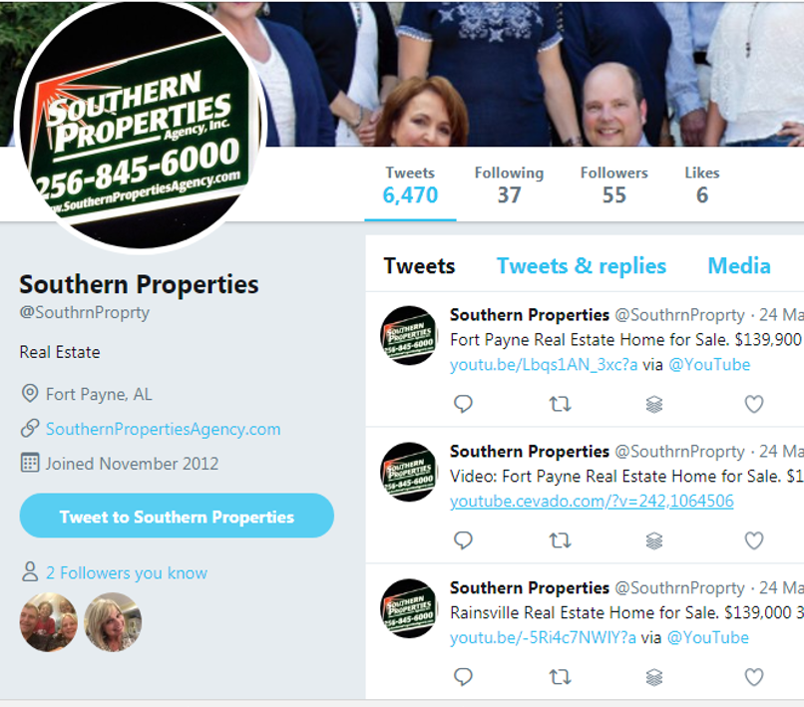Reply to the Rainsville Real Estate tweet
The width and height of the screenshot is (804, 707).
click(463, 677)
